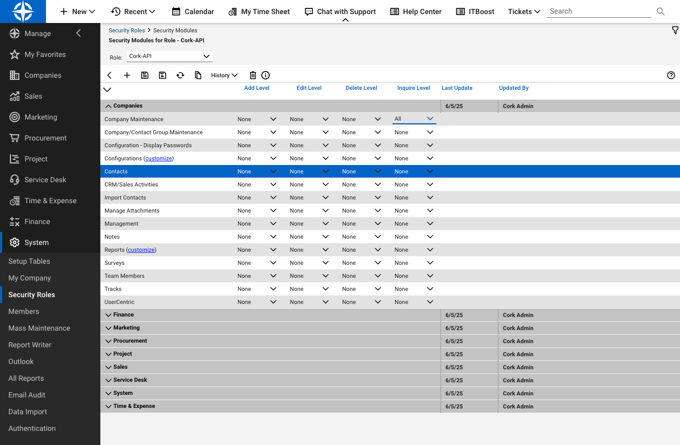Click the filter funnel icon
This screenshot has width=680, height=445.
(x=675, y=30)
